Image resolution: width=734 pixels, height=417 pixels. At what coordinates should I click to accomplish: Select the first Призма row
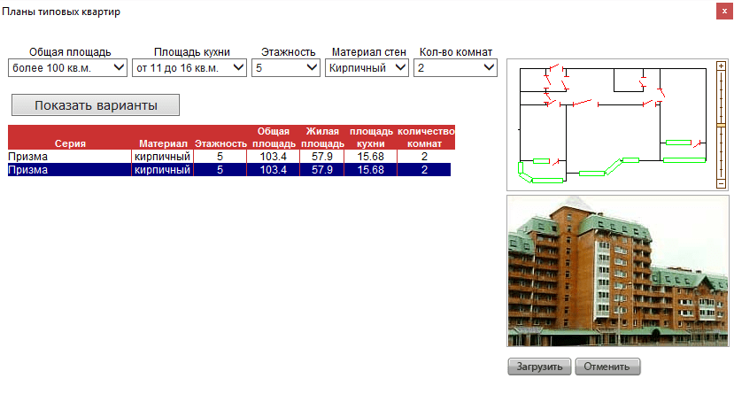pos(231,157)
